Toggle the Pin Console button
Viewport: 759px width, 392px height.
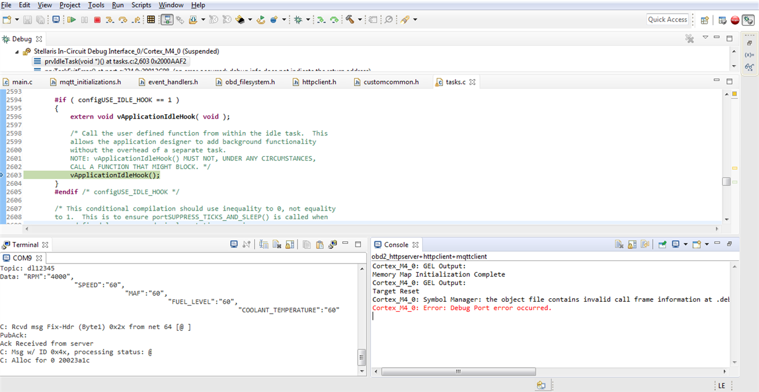662,244
